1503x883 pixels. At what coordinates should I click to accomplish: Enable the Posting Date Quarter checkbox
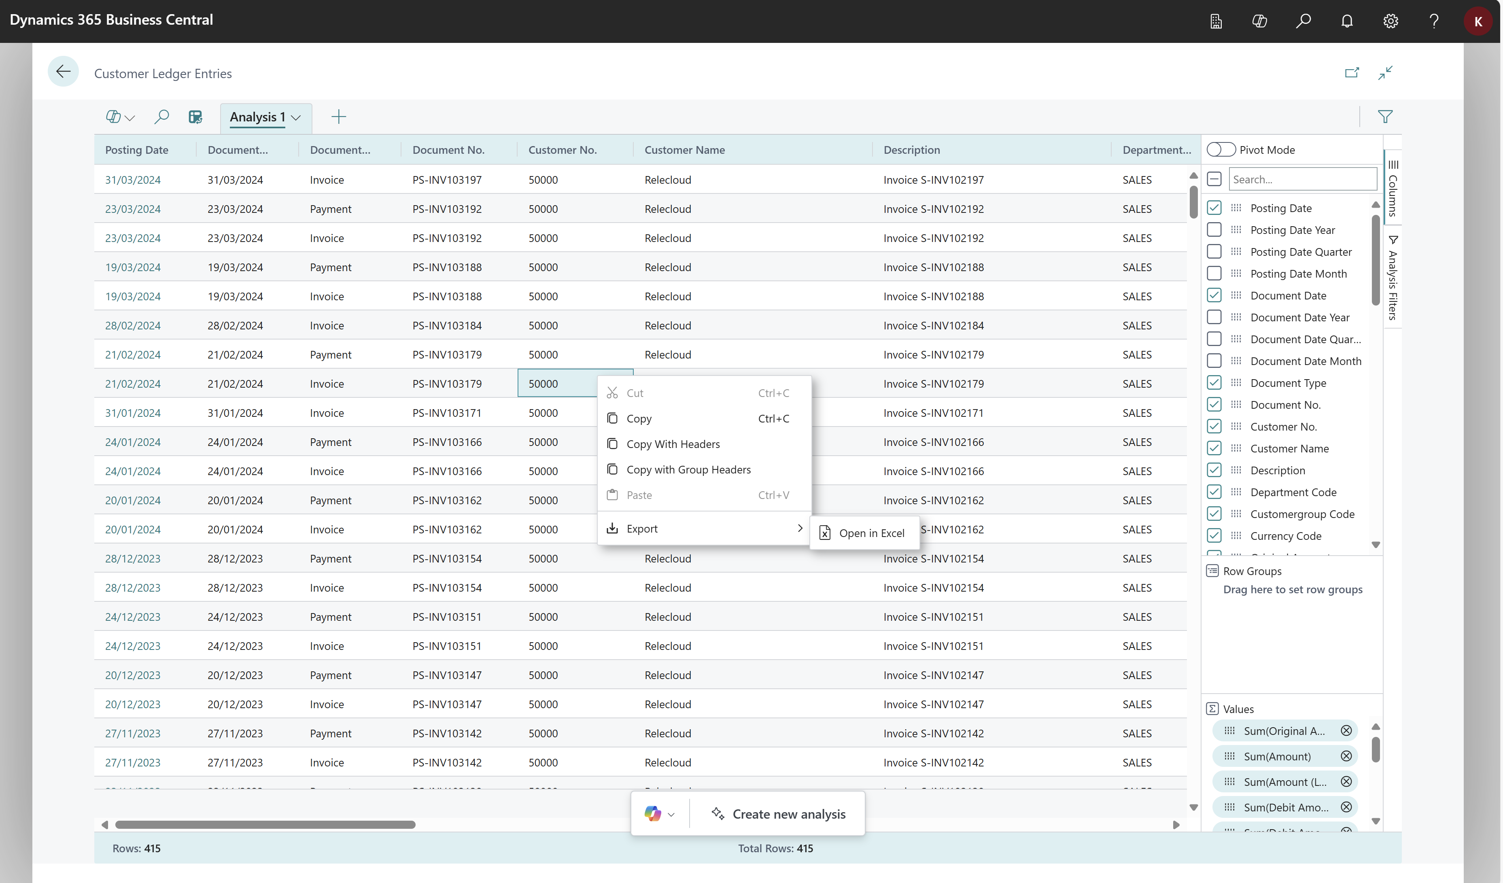pyautogui.click(x=1215, y=251)
